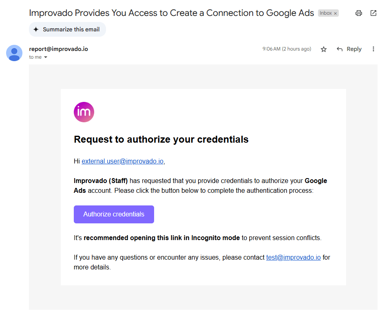Click the Reply text label
Image resolution: width=382 pixels, height=322 pixels.
pos(354,49)
